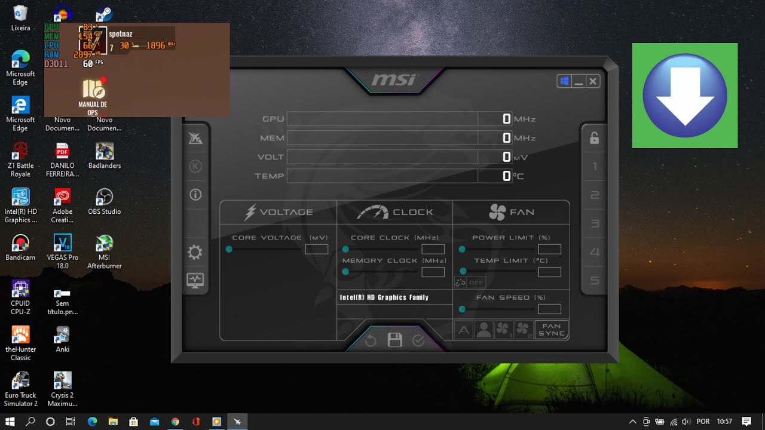Open the information icon in Afterburner
The image size is (765, 430).
(195, 194)
